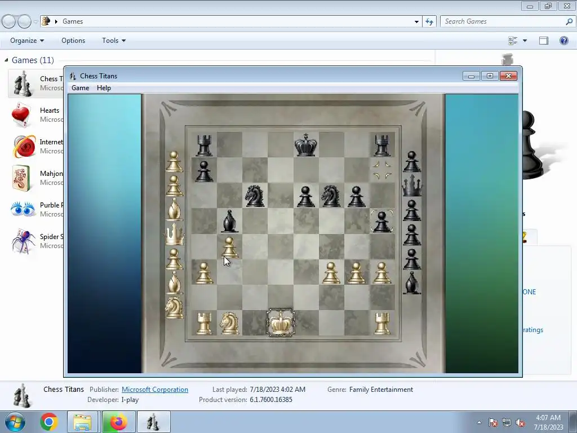
Task: Click the black rook in the top-right corner
Action: (x=382, y=145)
